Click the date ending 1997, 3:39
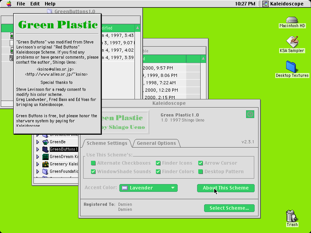Viewport: 311px width, 233px height. click(118, 57)
